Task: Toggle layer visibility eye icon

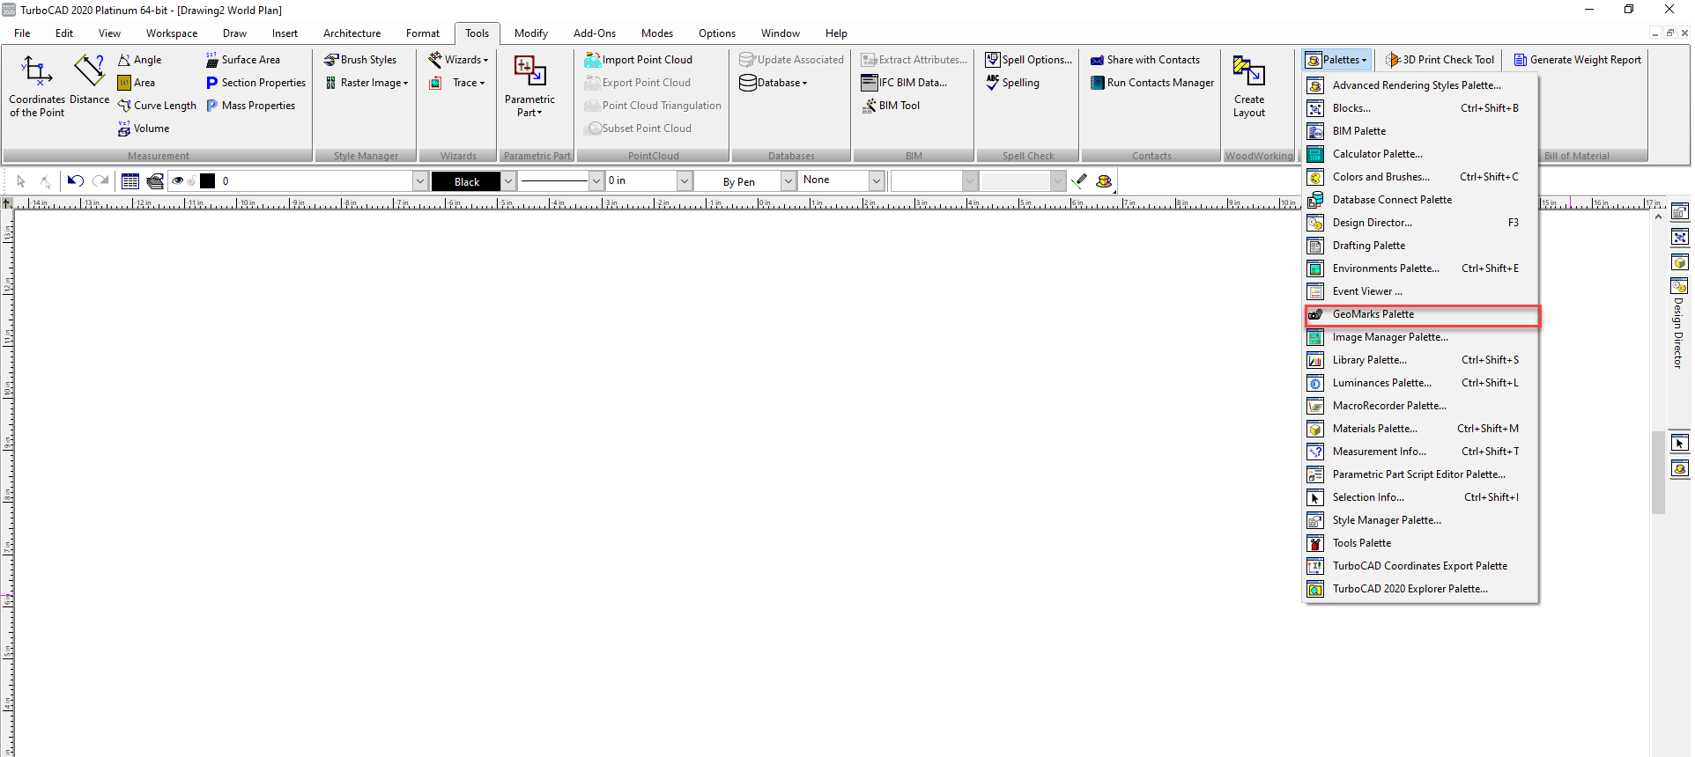Action: click(x=178, y=181)
